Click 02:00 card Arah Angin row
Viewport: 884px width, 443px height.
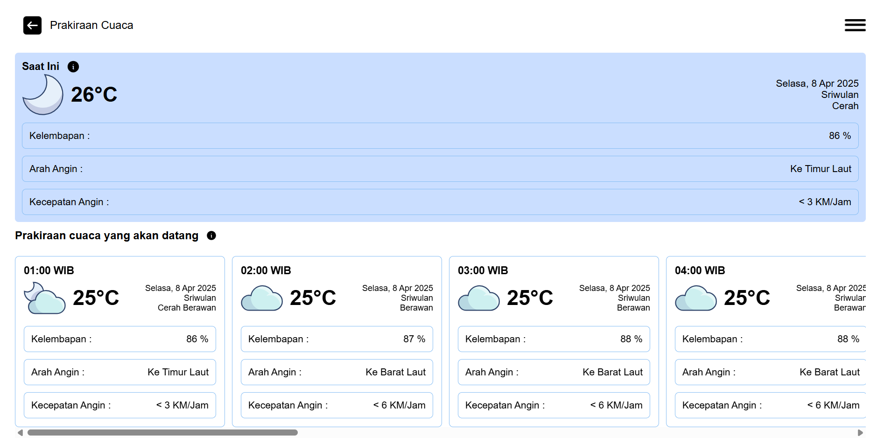[x=337, y=372]
